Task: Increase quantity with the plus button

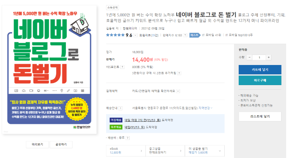Action: pyautogui.click(x=269, y=57)
